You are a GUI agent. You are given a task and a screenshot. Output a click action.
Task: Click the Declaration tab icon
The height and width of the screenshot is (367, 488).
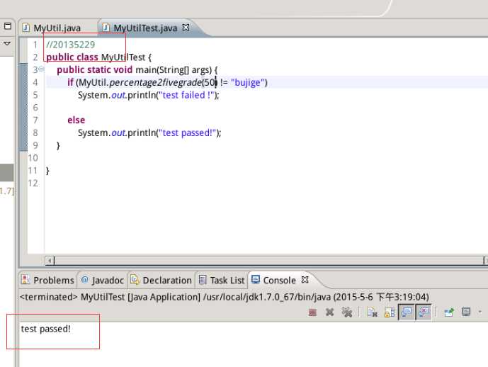[135, 280]
